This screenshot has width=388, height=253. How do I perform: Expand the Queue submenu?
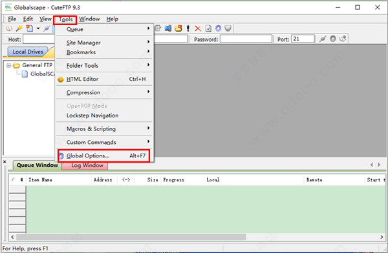[104, 29]
